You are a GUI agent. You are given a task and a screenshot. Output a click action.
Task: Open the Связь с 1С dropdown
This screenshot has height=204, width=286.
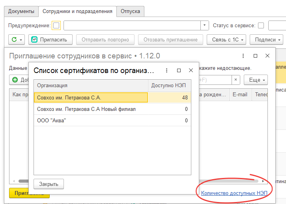tap(229, 39)
